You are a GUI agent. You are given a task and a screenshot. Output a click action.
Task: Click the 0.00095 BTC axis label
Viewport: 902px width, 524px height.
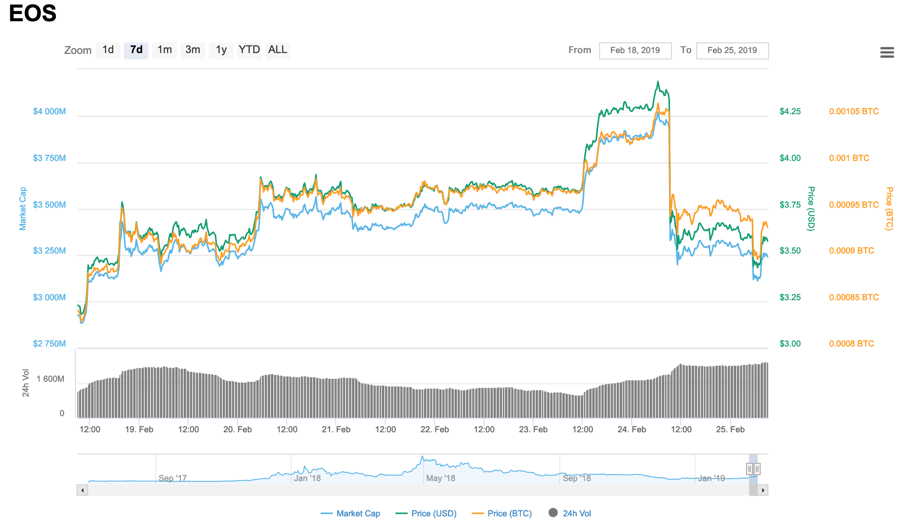point(854,205)
